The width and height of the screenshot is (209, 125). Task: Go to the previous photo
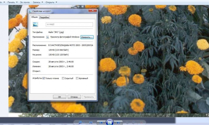[x=101, y=123]
